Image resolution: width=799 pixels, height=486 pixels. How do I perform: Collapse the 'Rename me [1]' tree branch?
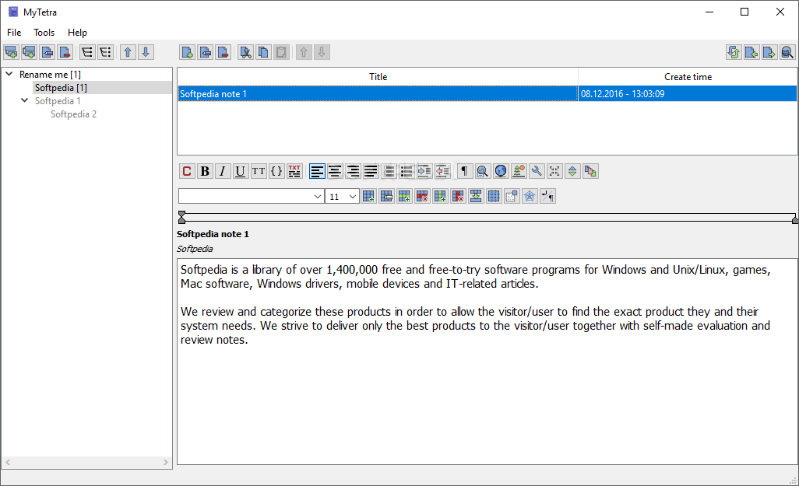(x=9, y=74)
